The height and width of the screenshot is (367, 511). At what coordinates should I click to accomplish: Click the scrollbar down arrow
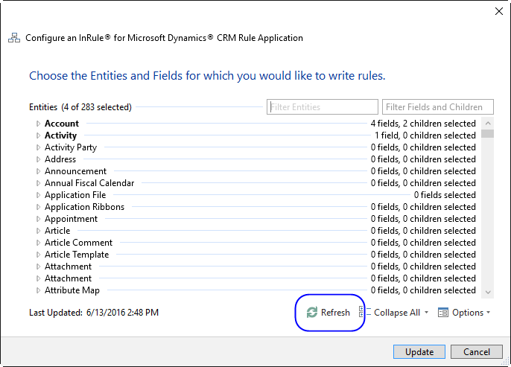(488, 292)
